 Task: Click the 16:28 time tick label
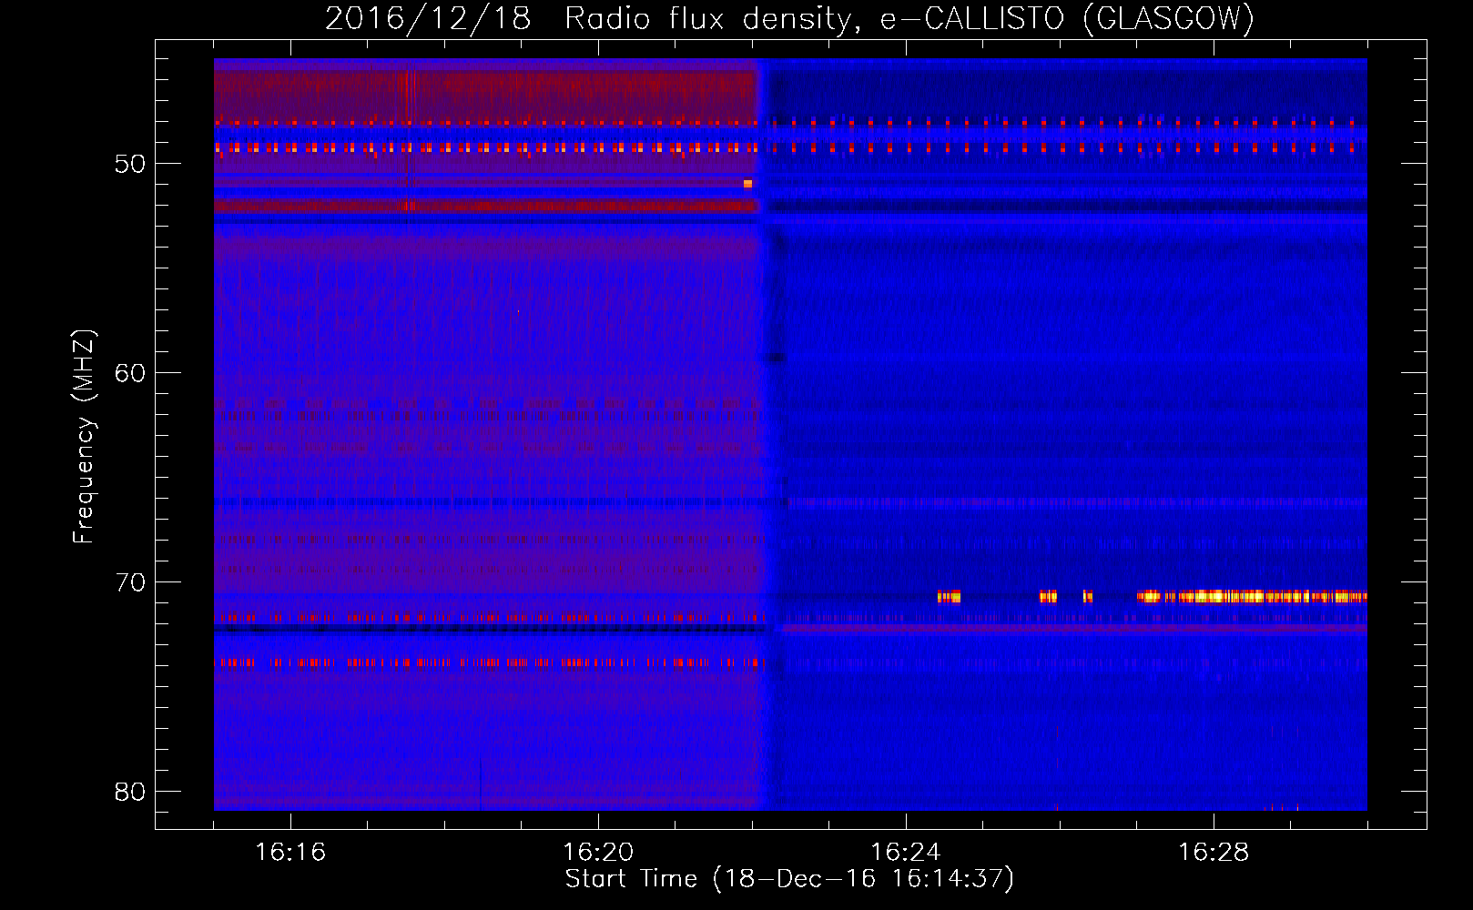point(1214,853)
